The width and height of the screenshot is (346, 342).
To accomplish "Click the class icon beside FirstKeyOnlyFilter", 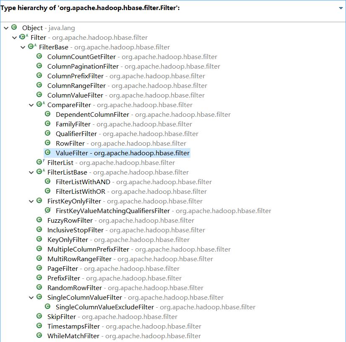I will click(x=39, y=201).
